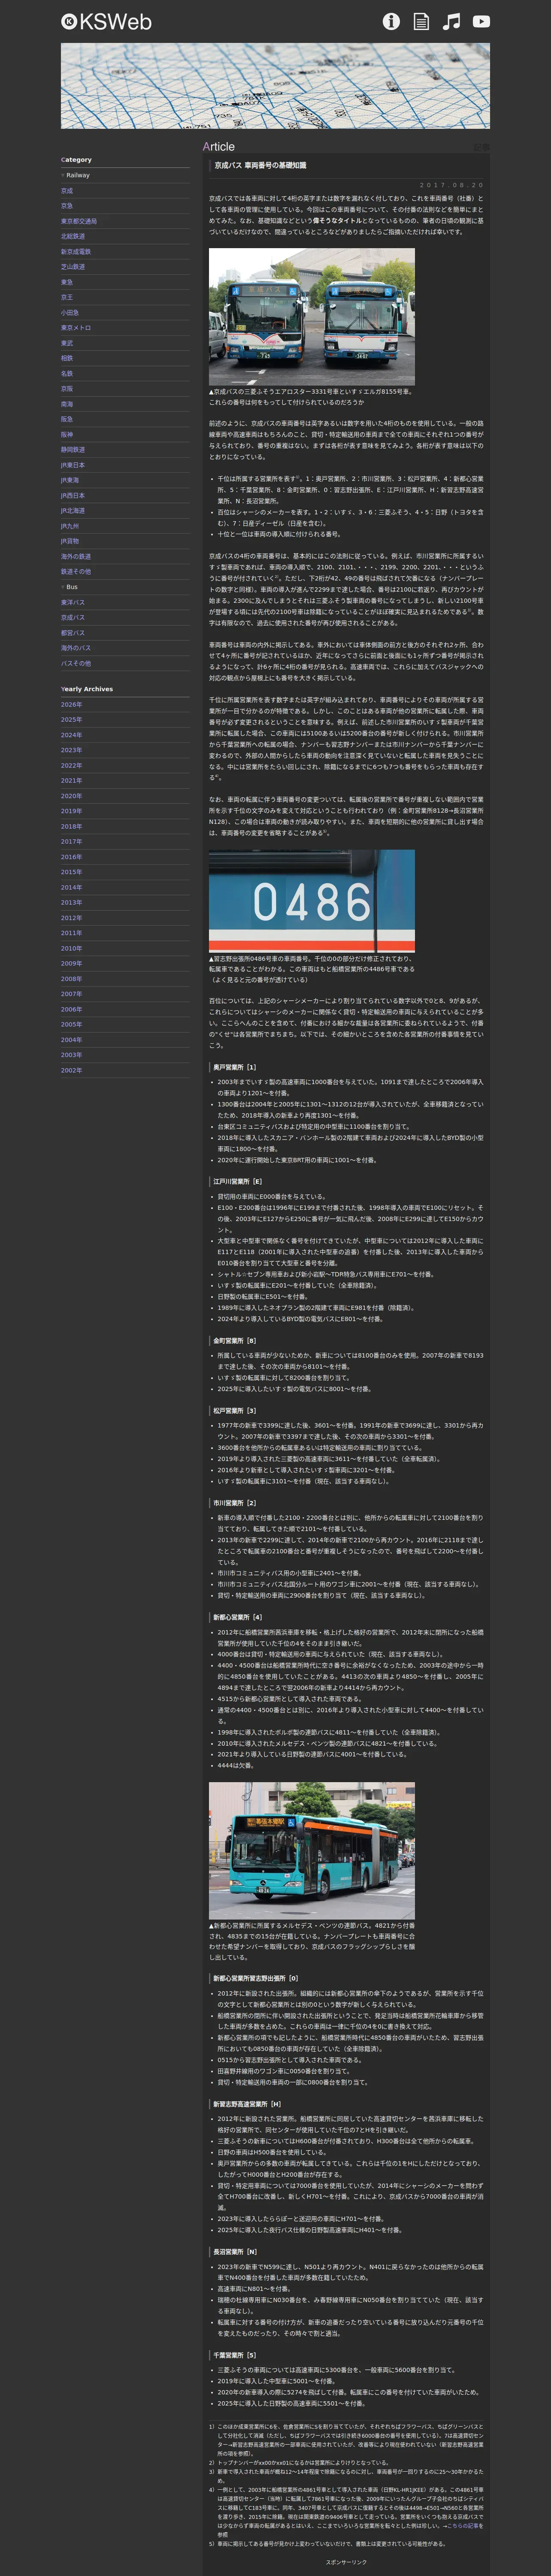Image resolution: width=551 pixels, height=2576 pixels.
Task: Open the 京阪 category
Action: pos(67,389)
